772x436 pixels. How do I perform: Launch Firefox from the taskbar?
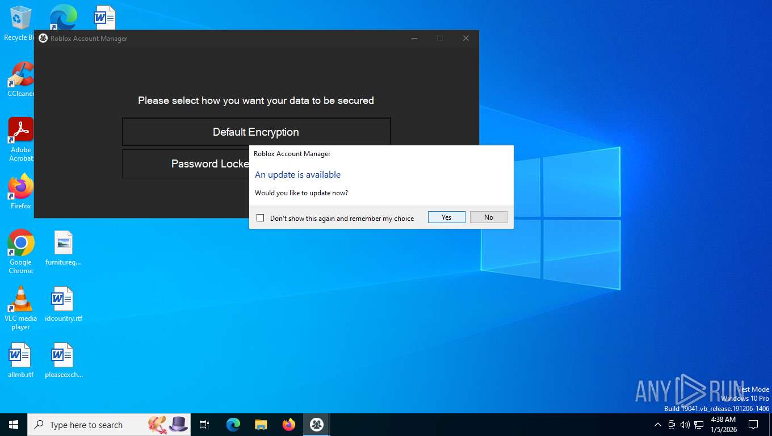289,425
